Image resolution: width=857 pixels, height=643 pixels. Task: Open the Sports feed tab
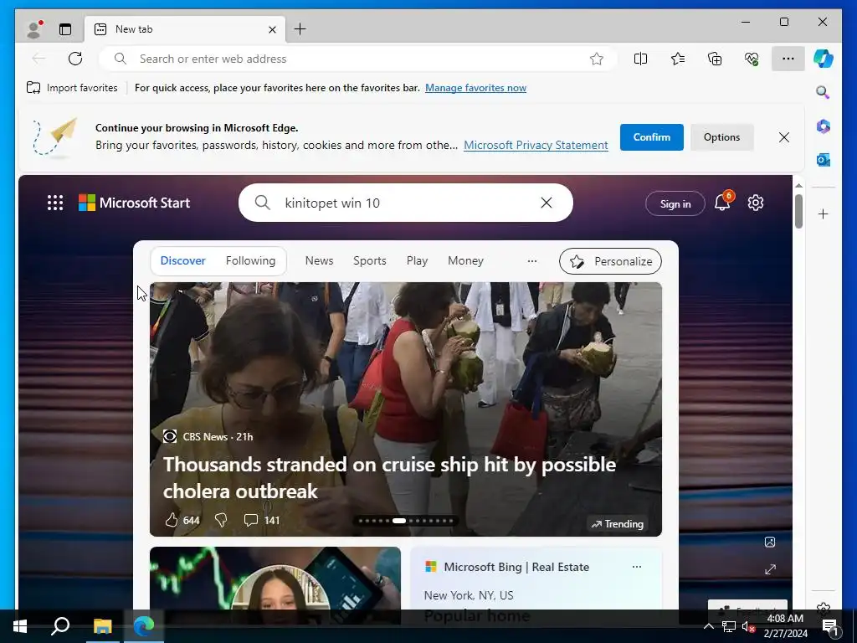tap(369, 261)
